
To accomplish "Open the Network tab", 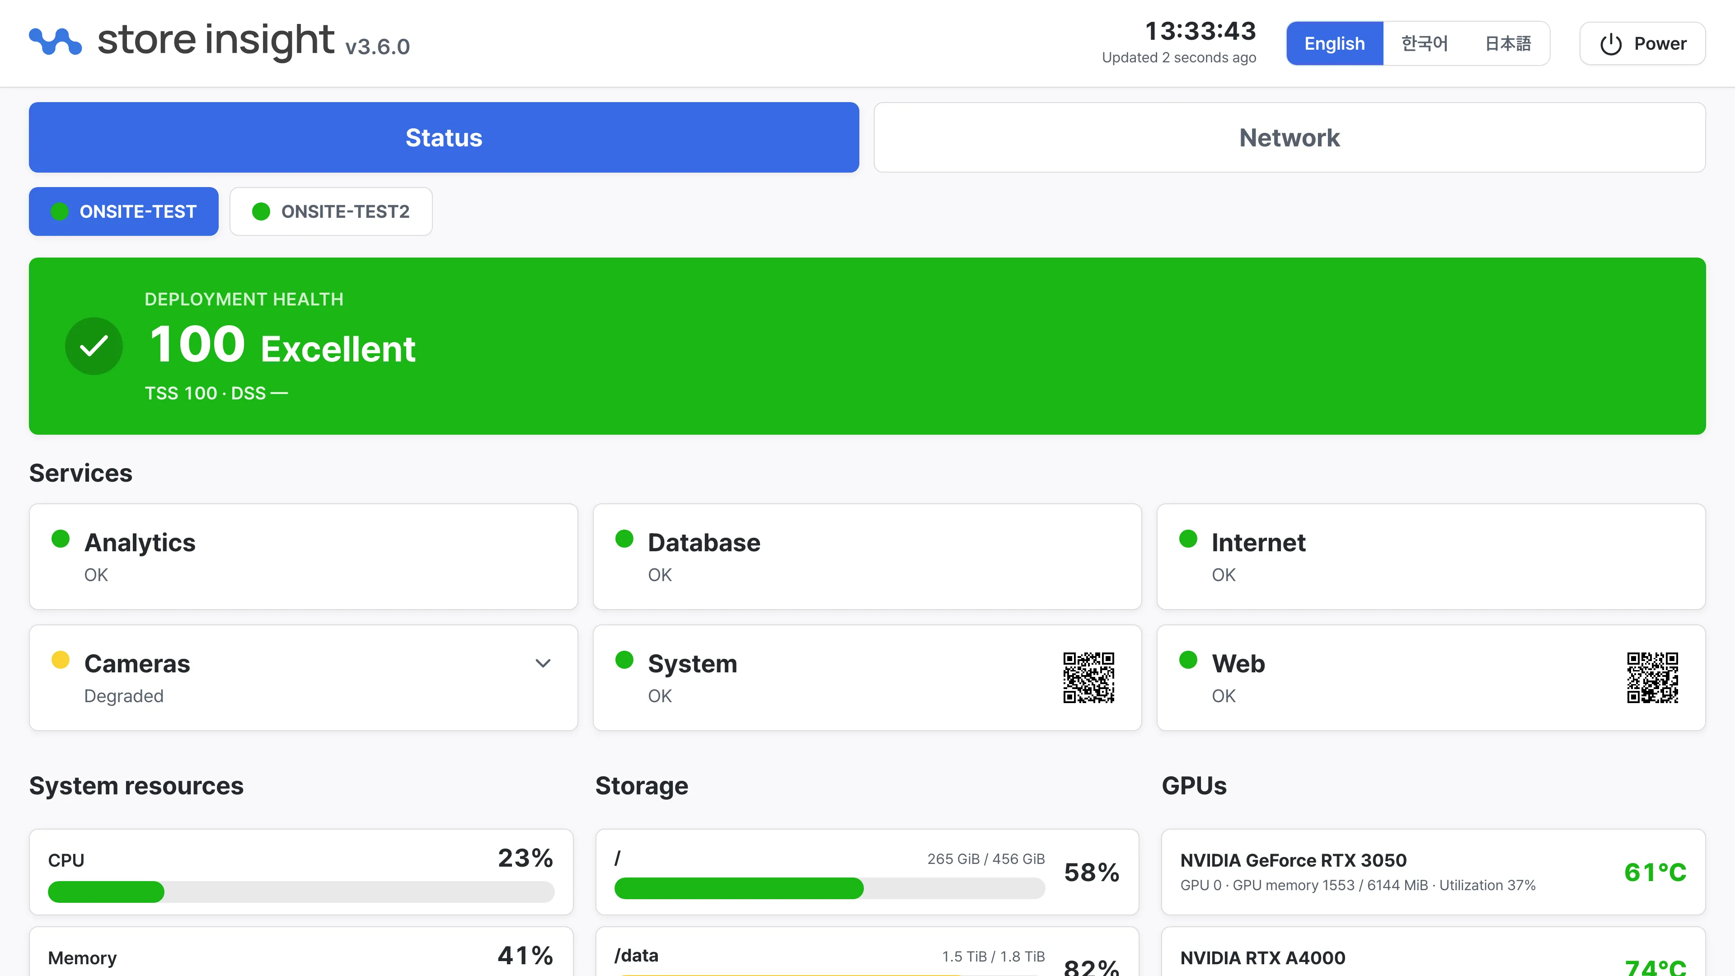I will click(1289, 137).
